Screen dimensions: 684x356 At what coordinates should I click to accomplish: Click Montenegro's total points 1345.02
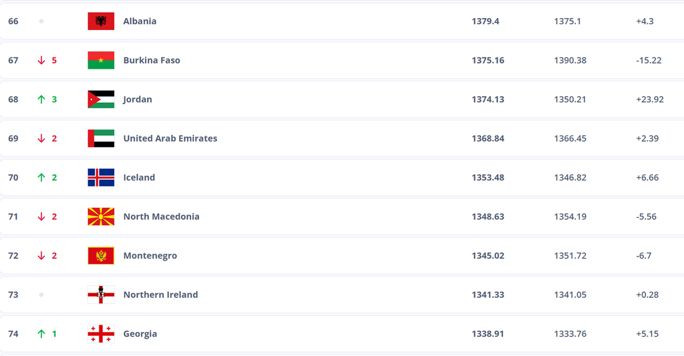click(488, 256)
